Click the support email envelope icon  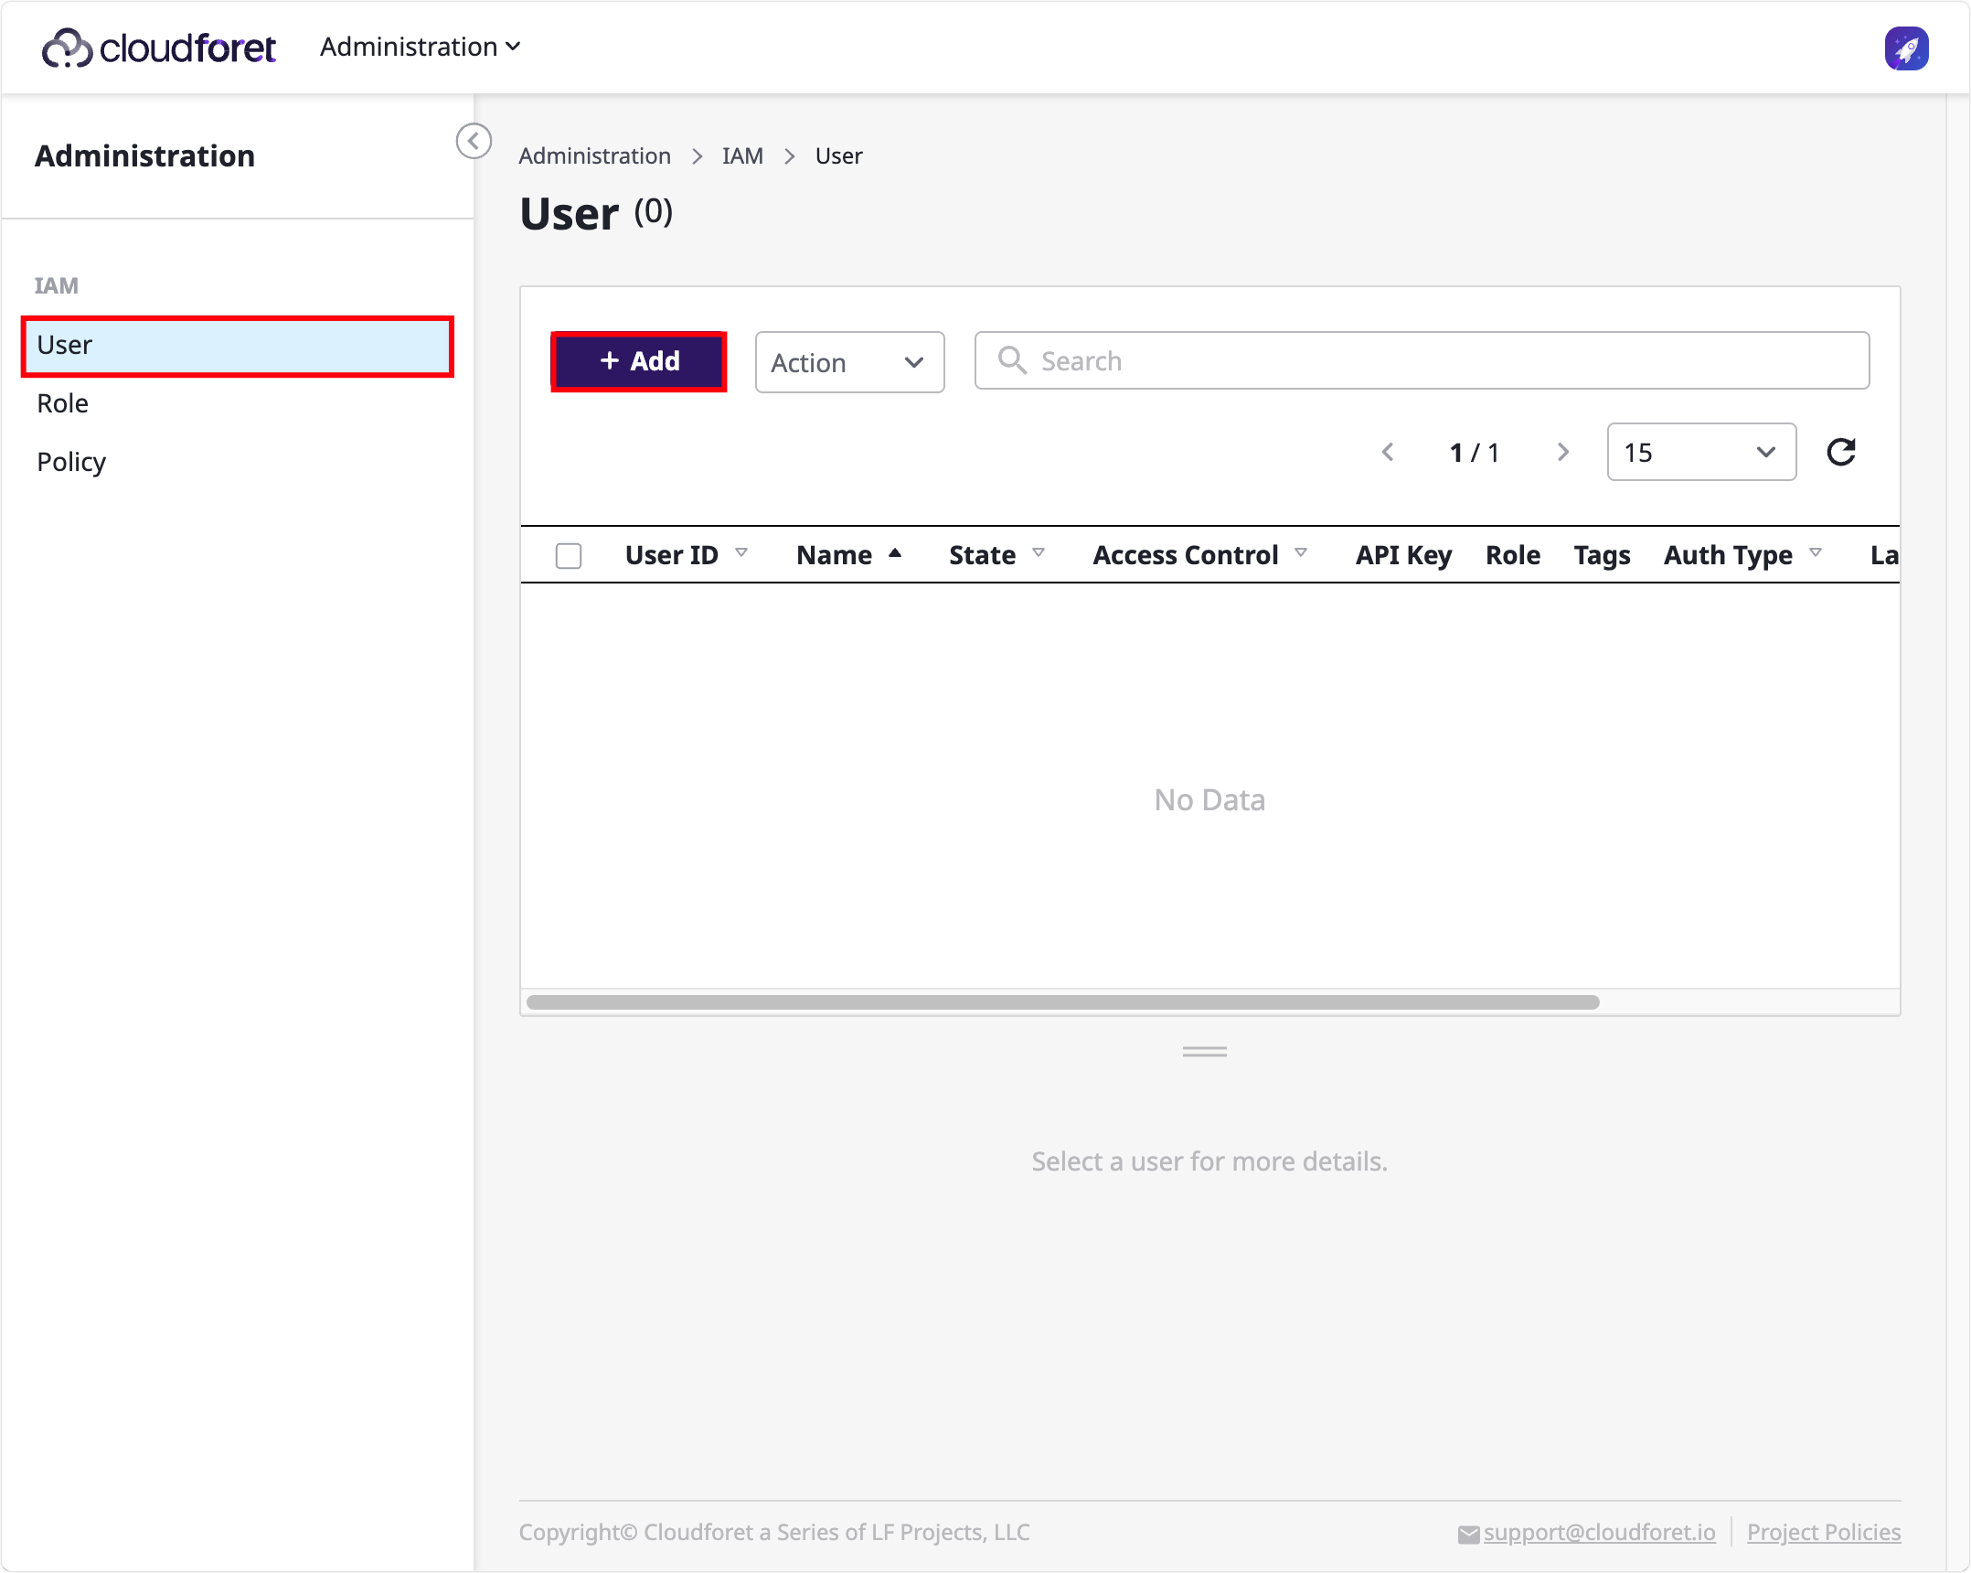(x=1468, y=1534)
